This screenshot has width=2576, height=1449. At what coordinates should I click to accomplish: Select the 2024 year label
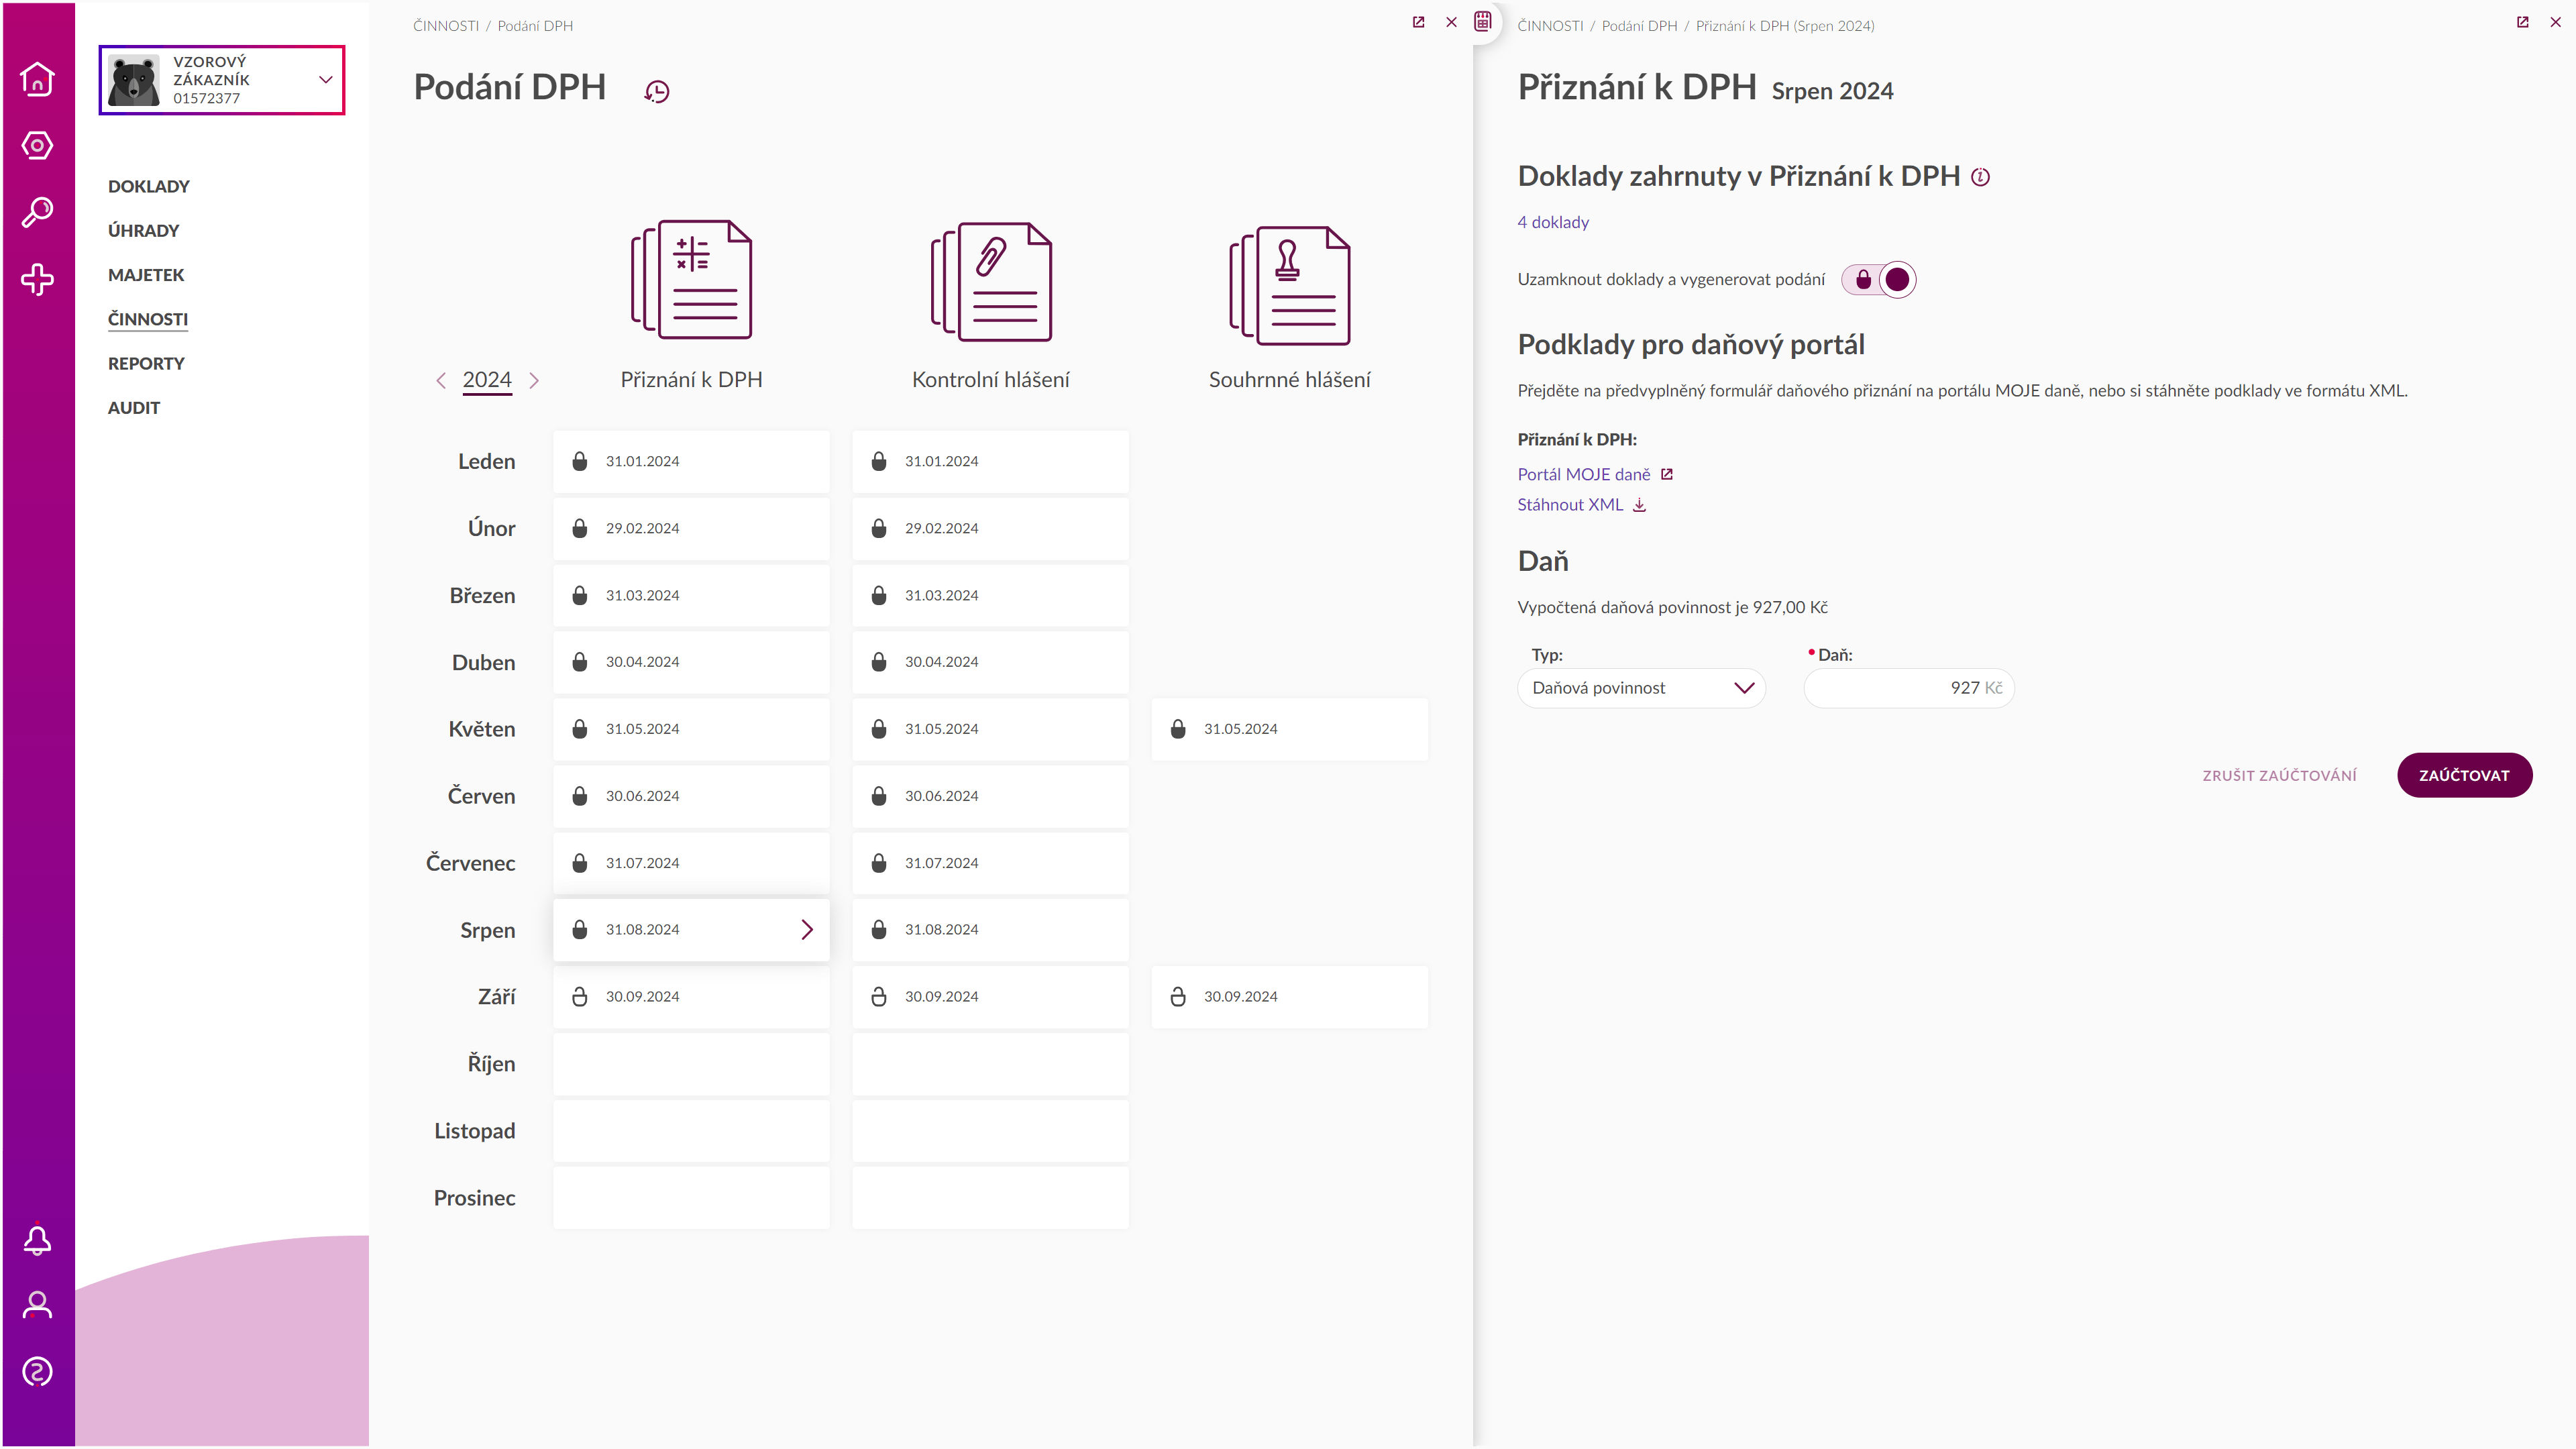(487, 380)
